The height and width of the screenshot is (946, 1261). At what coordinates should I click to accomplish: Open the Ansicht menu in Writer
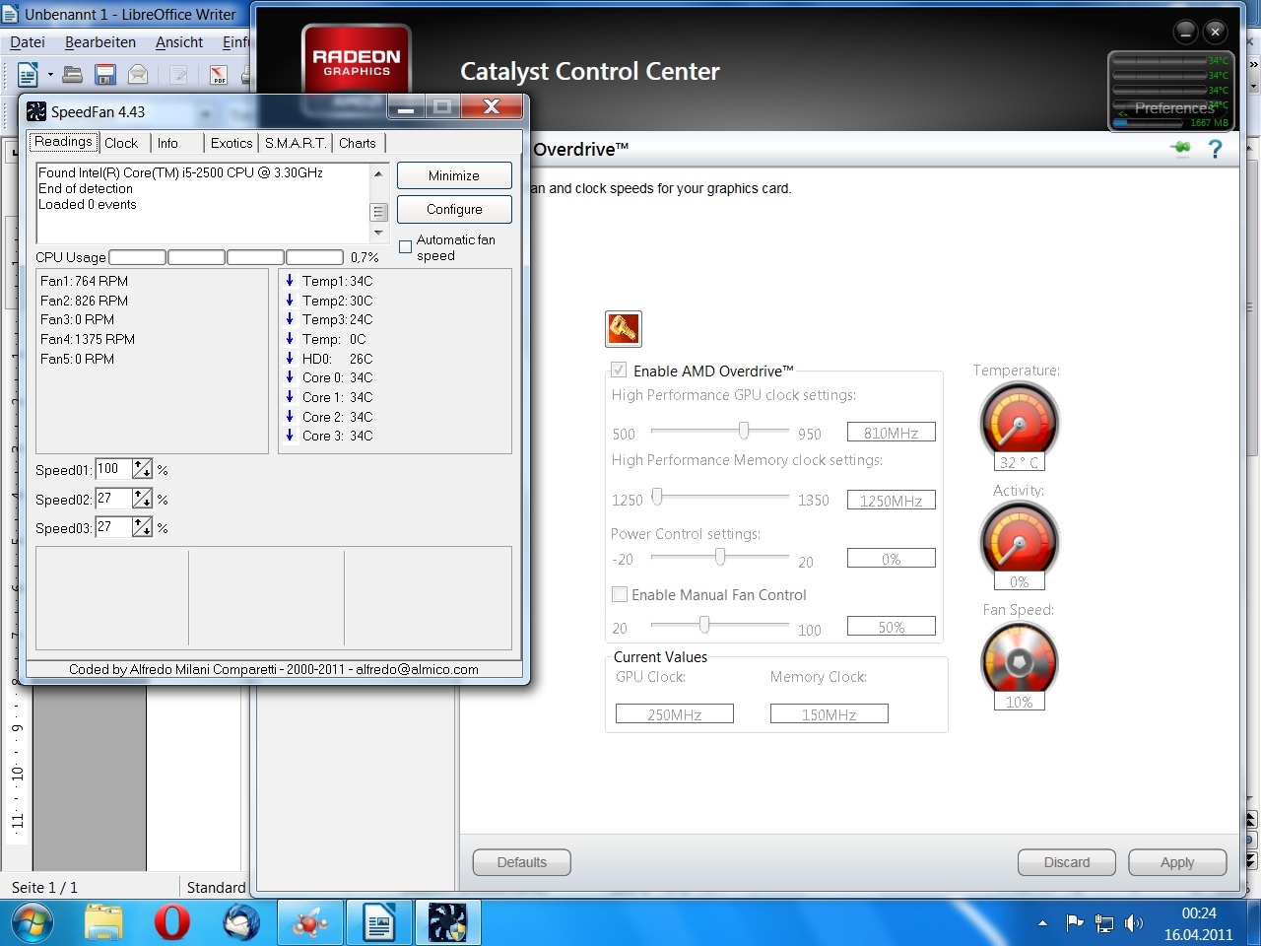point(179,42)
